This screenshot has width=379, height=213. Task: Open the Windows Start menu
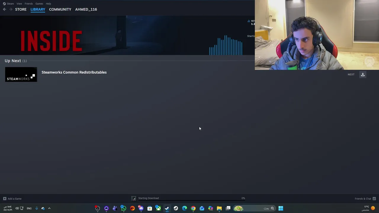click(x=281, y=208)
